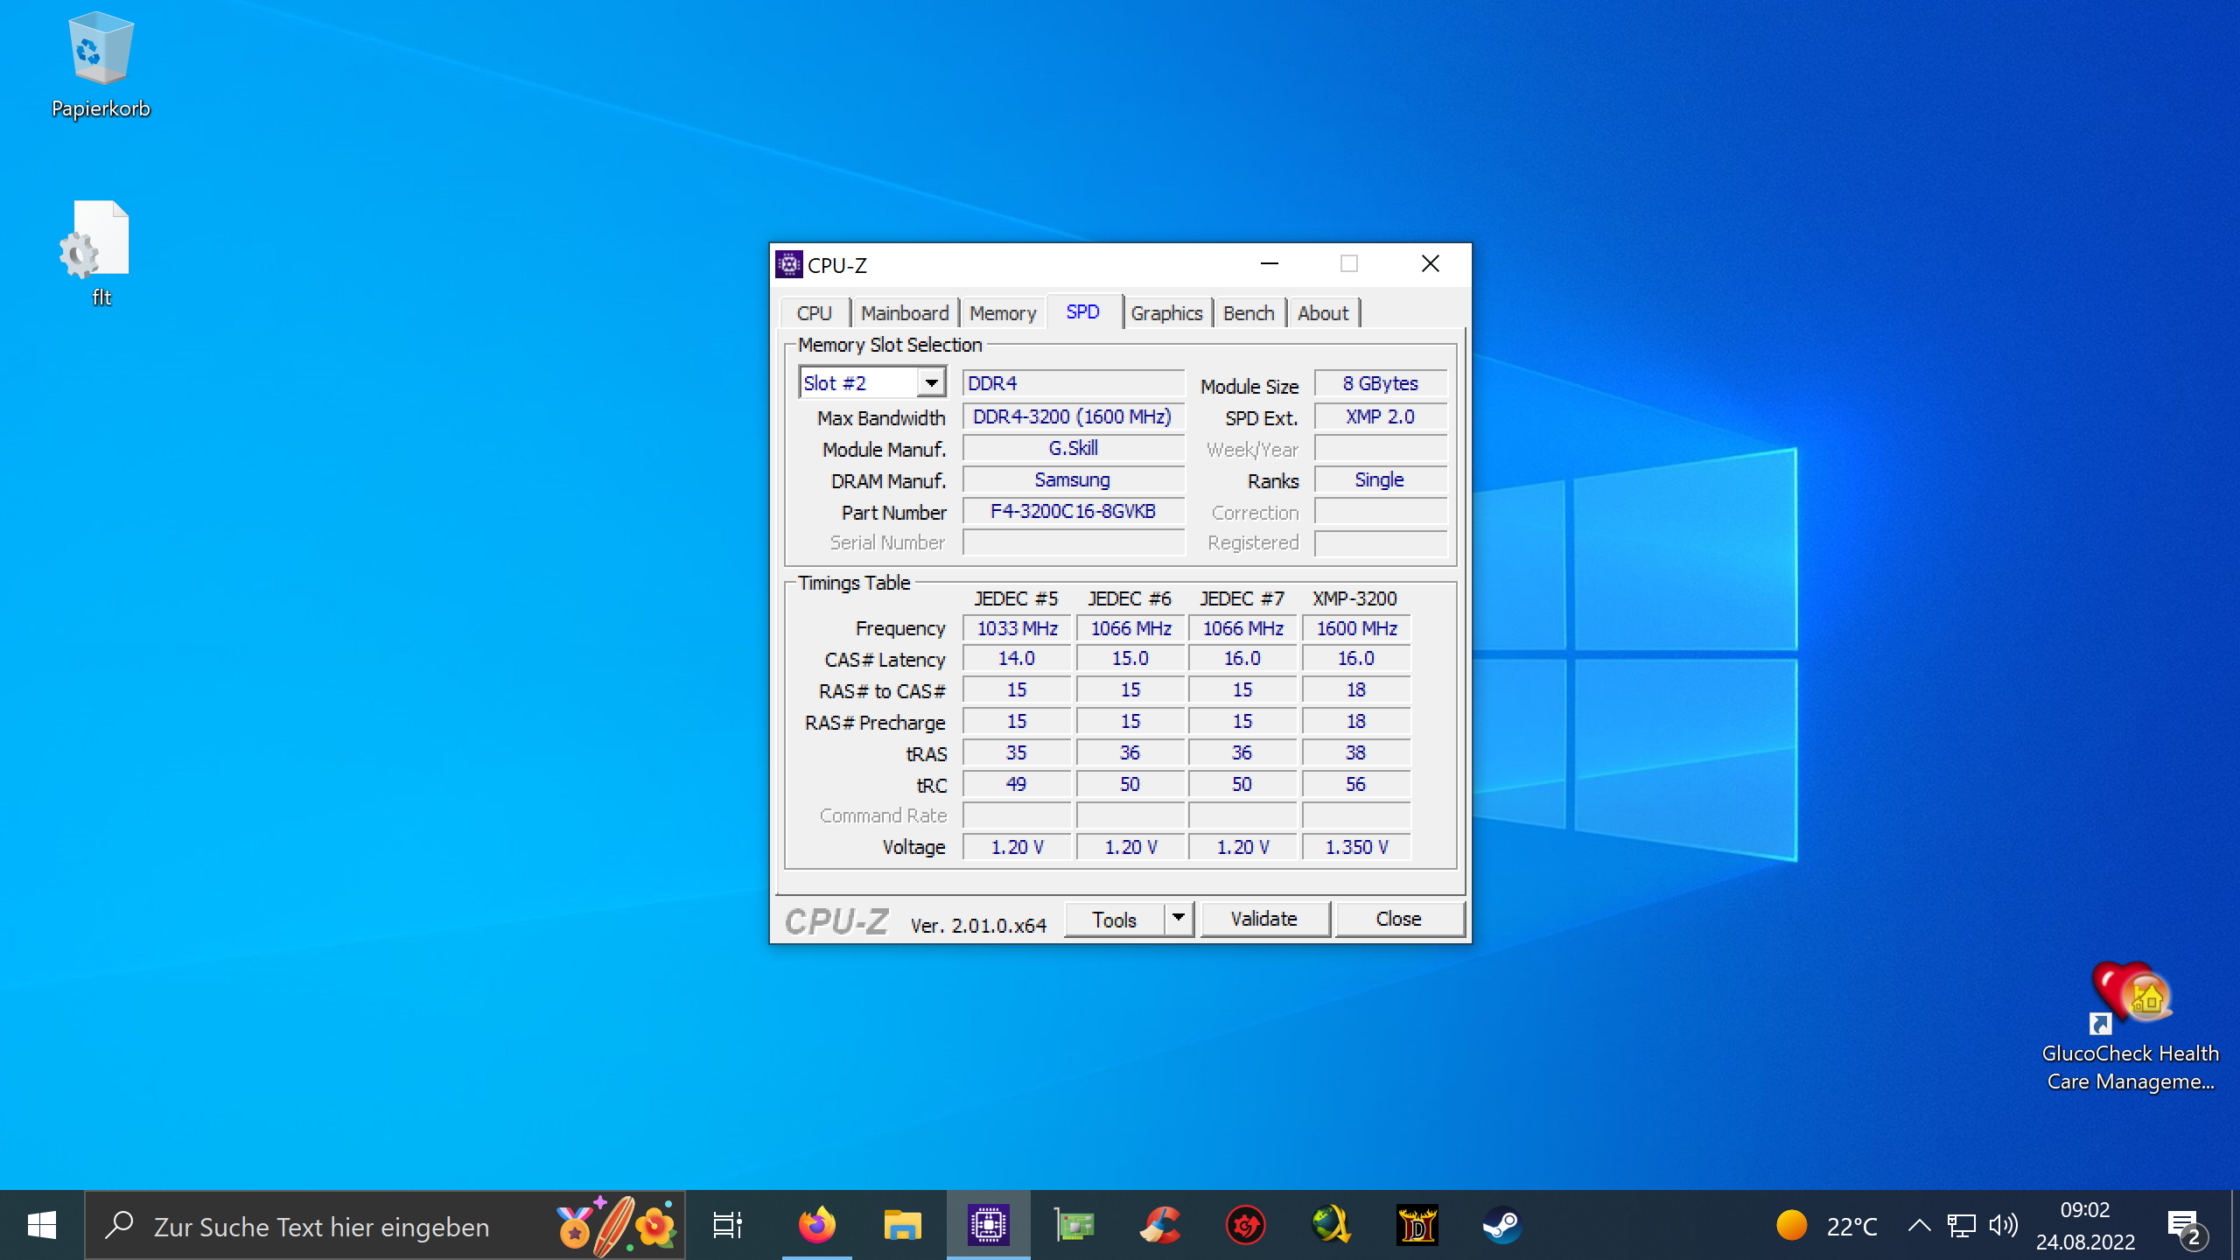This screenshot has width=2240, height=1260.
Task: Open File Explorer from taskbar
Action: pos(902,1225)
